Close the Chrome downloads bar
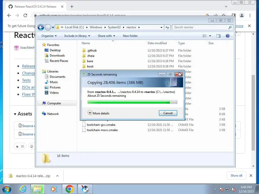This screenshot has height=194, width=259. 251,176
